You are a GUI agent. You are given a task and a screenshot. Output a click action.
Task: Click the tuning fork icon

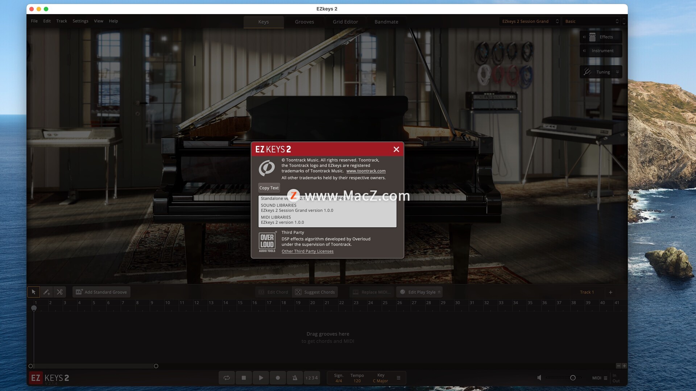point(587,72)
